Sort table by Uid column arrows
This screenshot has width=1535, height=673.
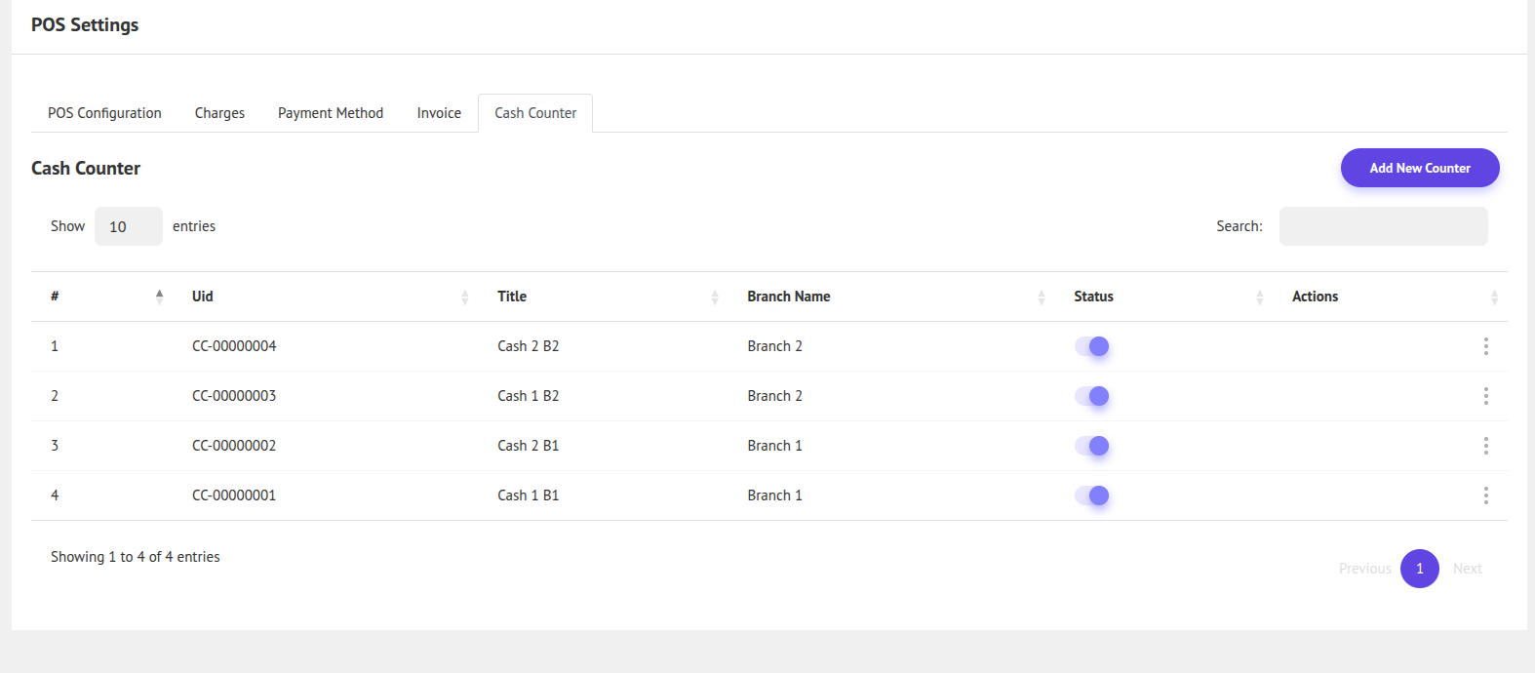click(x=464, y=297)
